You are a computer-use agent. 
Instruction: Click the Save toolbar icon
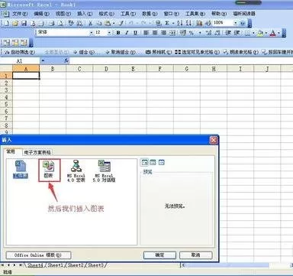(24, 24)
